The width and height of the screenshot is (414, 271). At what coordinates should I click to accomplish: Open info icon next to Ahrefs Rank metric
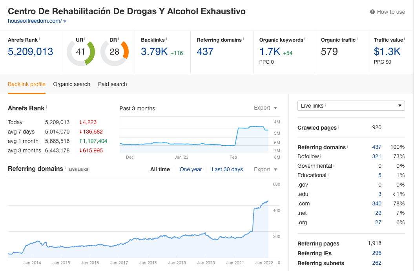coord(39,39)
